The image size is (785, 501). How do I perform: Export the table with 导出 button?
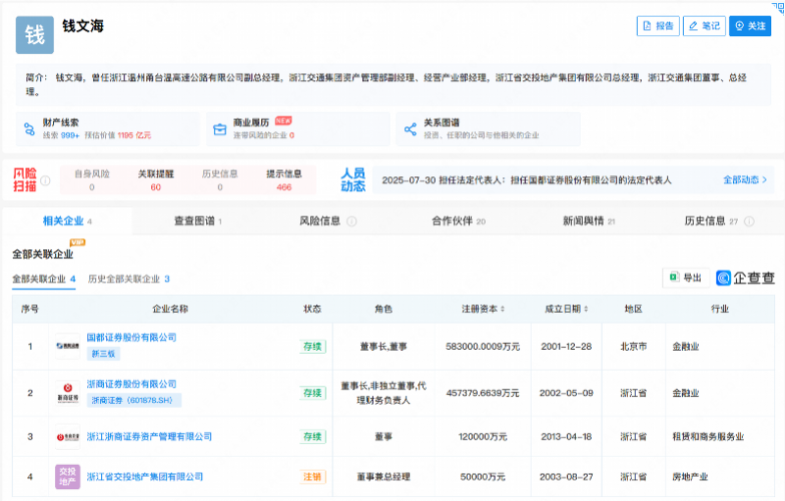point(686,278)
